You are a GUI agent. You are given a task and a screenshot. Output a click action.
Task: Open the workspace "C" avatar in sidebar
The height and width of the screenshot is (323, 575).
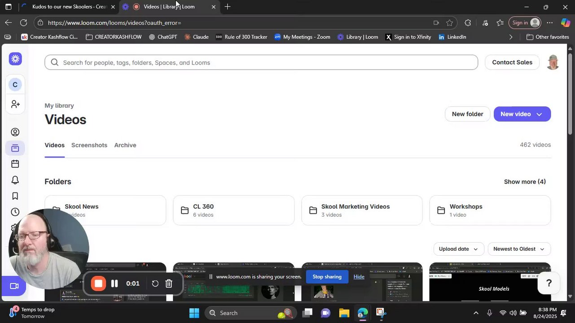pyautogui.click(x=15, y=85)
